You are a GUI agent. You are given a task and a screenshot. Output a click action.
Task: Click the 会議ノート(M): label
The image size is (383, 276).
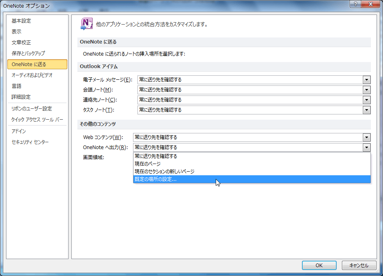click(x=98, y=90)
